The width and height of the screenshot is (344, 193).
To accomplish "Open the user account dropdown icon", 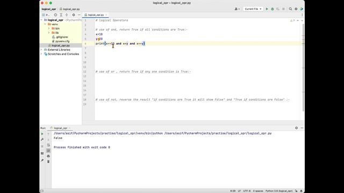I will point(237,9).
